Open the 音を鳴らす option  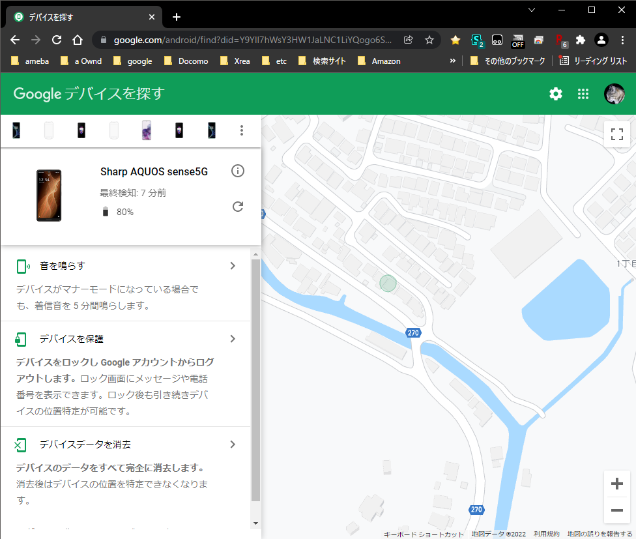[126, 285]
